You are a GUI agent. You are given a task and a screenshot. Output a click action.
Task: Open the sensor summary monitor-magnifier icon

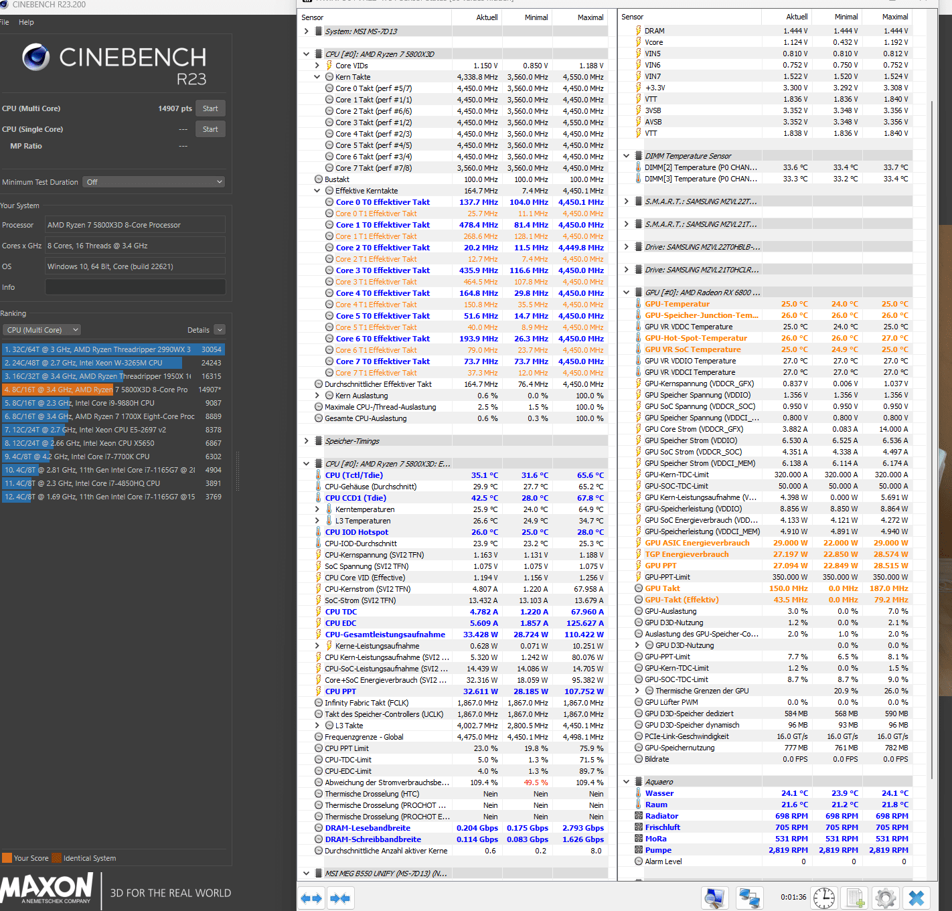click(715, 898)
